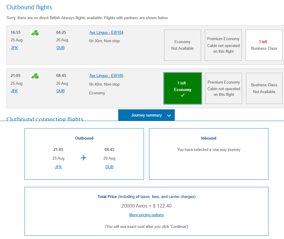The width and height of the screenshot is (284, 239).
Task: Click DUB link under 04:25 arrival
Action: [x=60, y=48]
